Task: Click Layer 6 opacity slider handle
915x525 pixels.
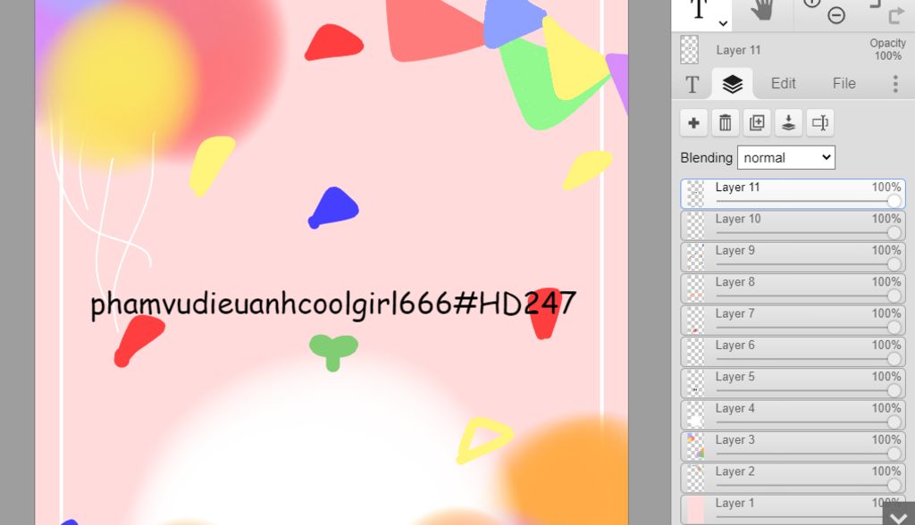Action: click(894, 359)
